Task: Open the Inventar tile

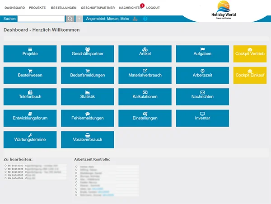Action: [202, 118]
